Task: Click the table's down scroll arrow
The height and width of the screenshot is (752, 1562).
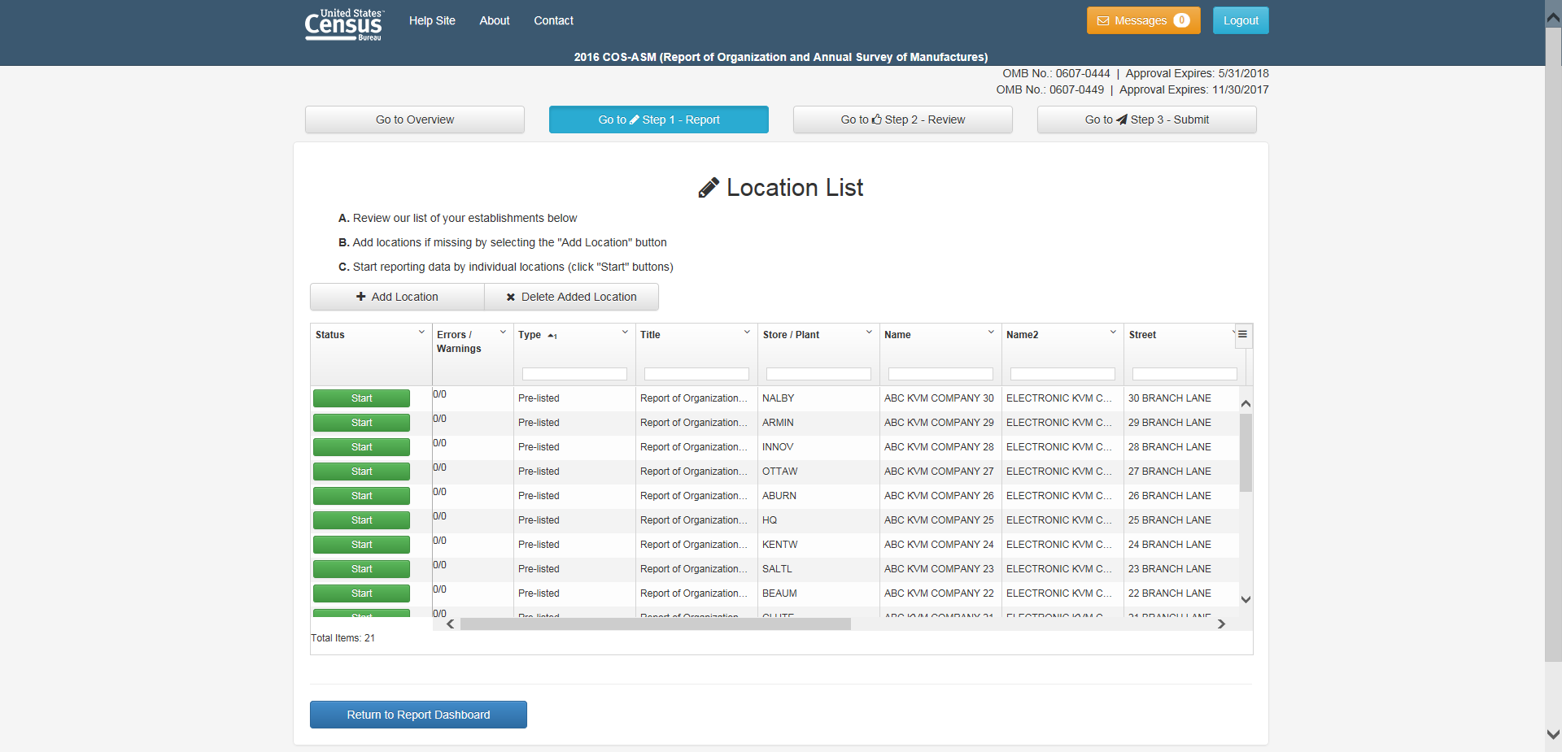Action: [x=1245, y=599]
